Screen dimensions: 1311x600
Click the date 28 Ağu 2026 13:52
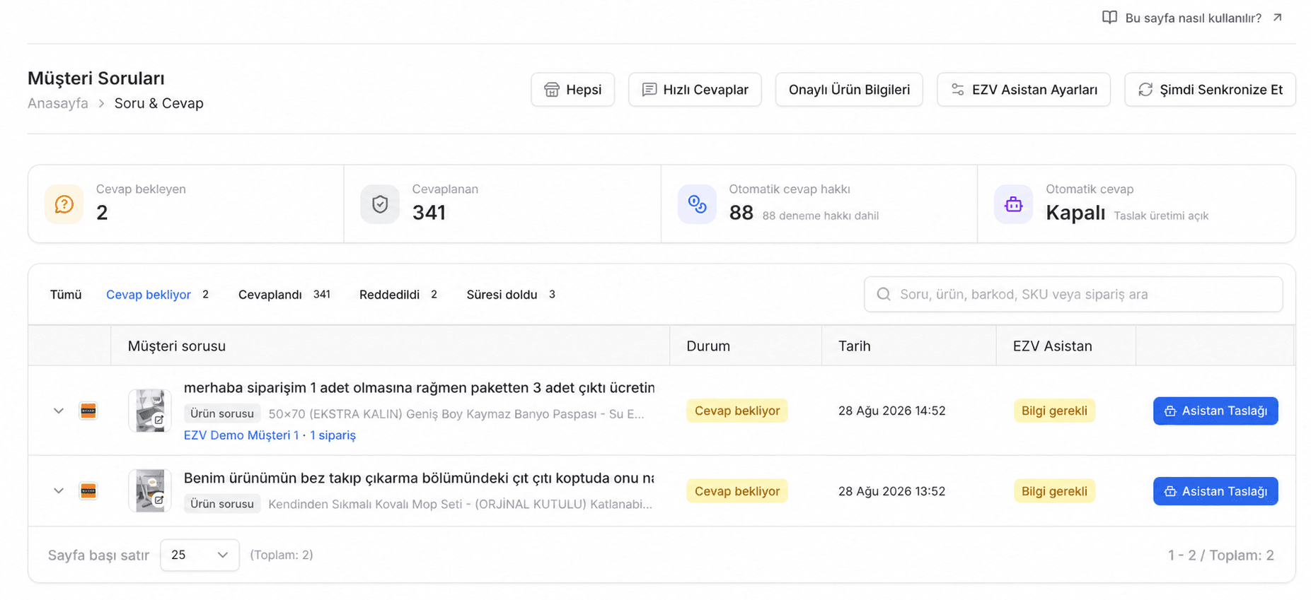(x=892, y=491)
